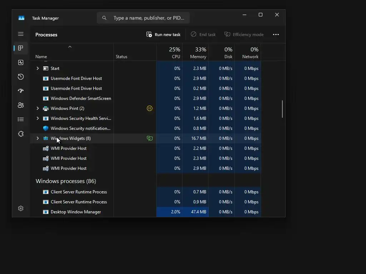Toggle sort order with Name column arrow

[x=70, y=47]
